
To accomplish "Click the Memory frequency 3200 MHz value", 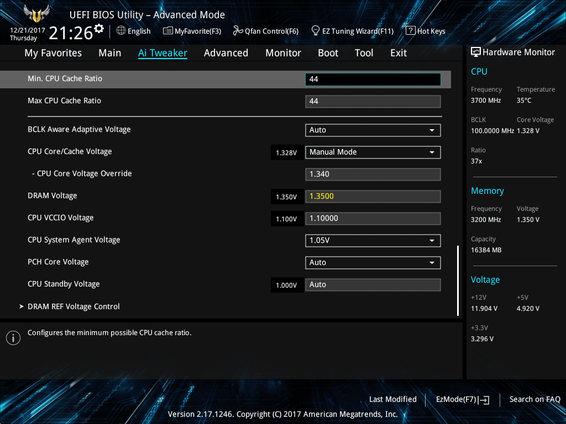I will (x=486, y=219).
